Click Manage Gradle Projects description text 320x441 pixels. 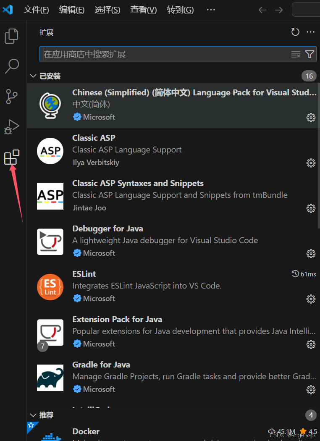[194, 377]
